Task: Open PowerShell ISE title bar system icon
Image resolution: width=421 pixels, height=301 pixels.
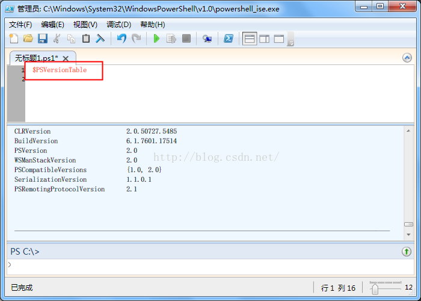Action: pos(10,9)
